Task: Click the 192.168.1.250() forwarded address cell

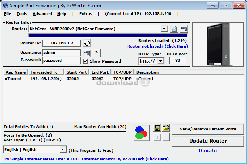Action: (x=46, y=79)
